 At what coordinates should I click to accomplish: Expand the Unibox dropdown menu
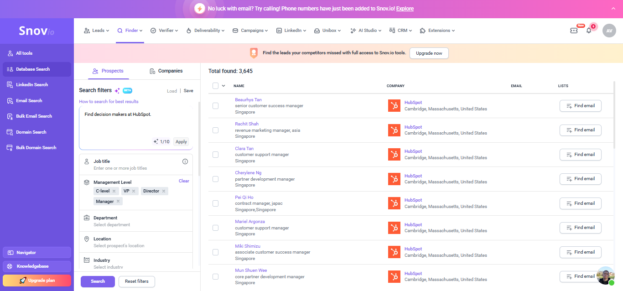coord(327,31)
